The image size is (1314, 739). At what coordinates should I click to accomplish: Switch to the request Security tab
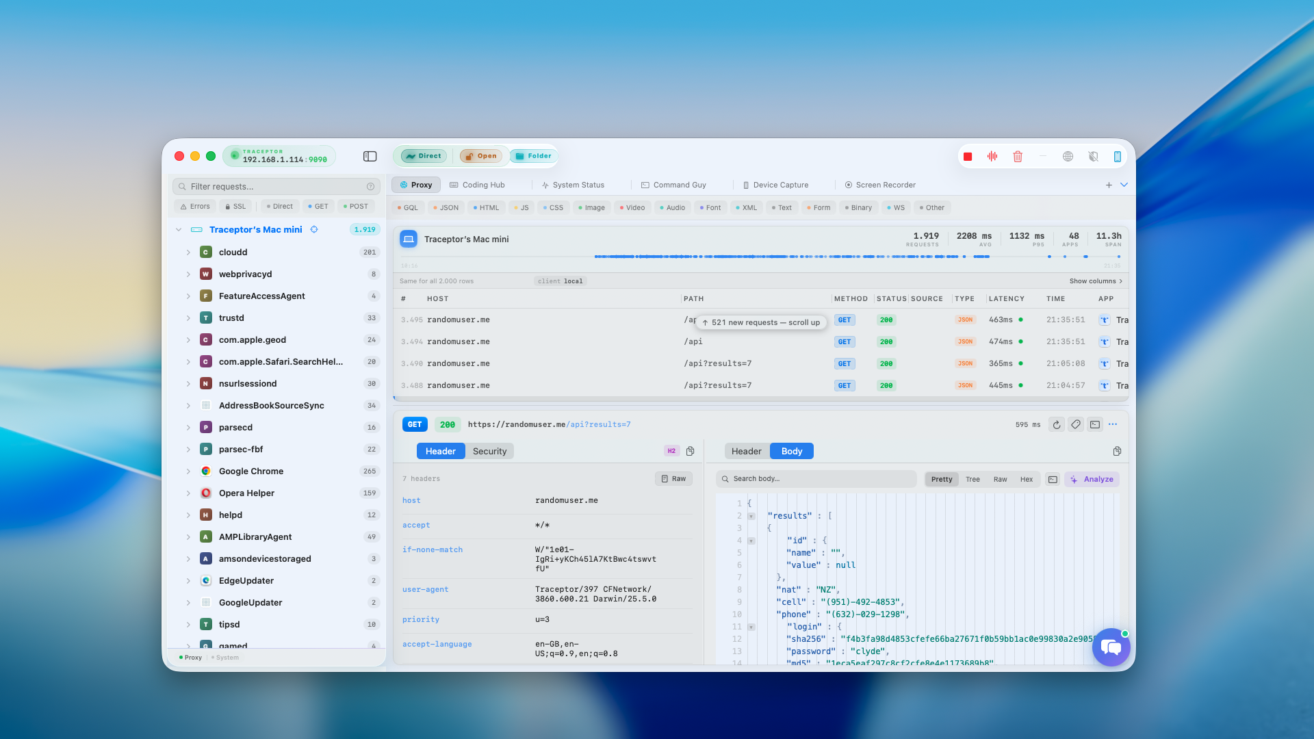click(x=489, y=452)
